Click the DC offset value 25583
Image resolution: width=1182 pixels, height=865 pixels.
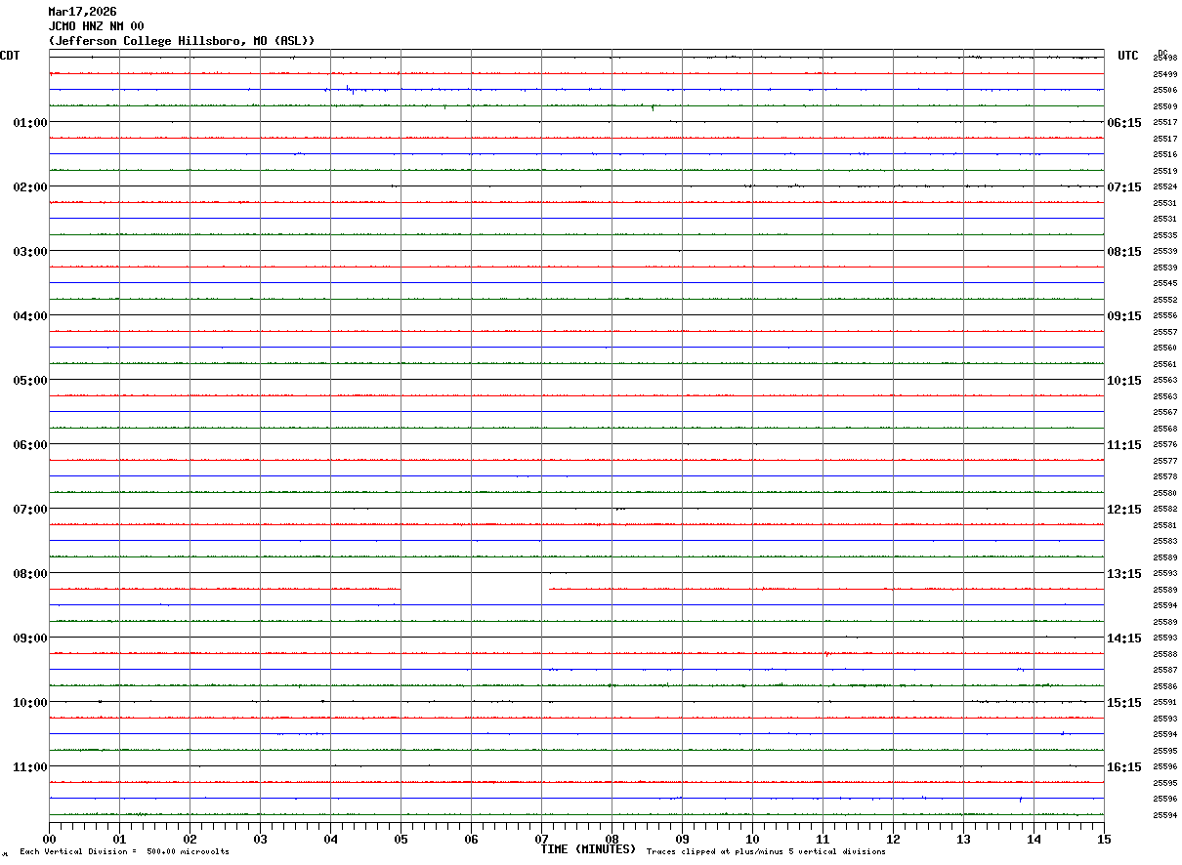pos(1165,541)
